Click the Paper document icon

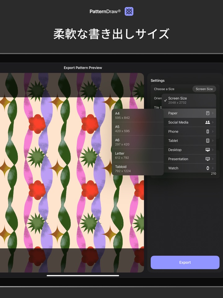pos(208,113)
